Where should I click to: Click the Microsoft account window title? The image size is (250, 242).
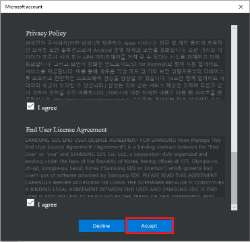[24, 7]
